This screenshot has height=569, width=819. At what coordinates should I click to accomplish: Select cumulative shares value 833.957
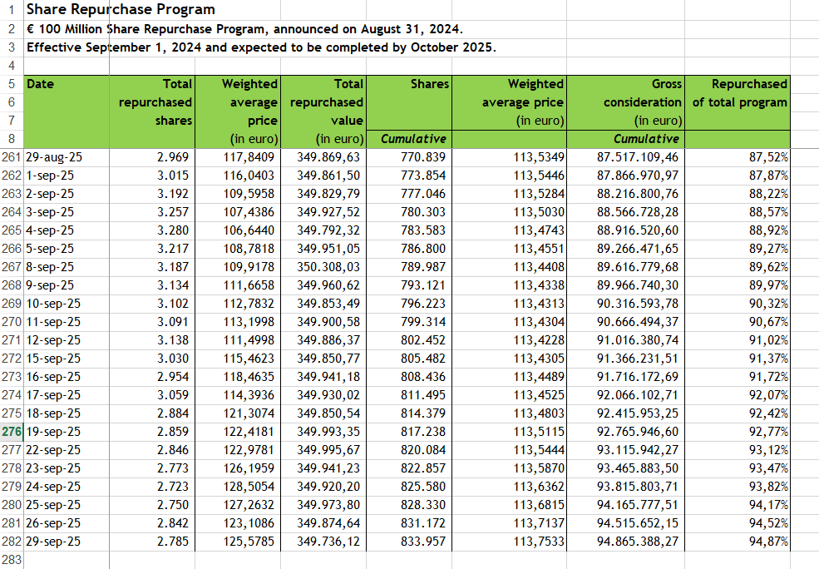click(x=423, y=542)
